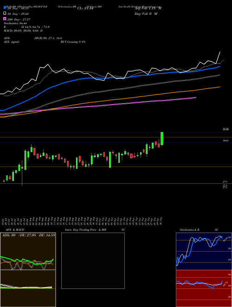Click the 'Day Vol: 0 M' label

coord(146,13)
